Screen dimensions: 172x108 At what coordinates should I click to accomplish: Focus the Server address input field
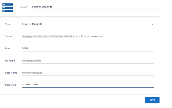click(x=88, y=36)
